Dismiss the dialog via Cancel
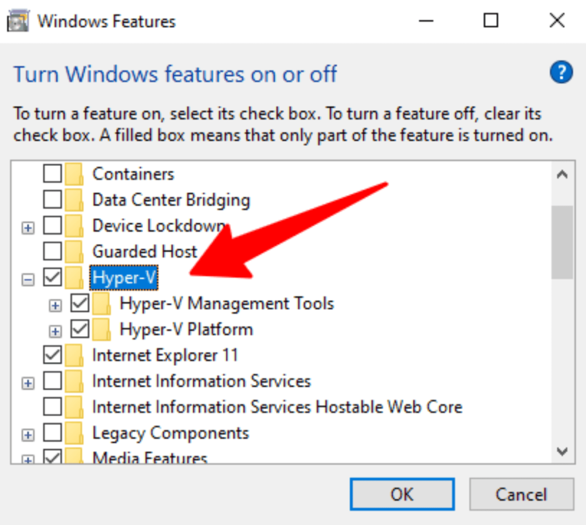The image size is (586, 525). (x=521, y=494)
